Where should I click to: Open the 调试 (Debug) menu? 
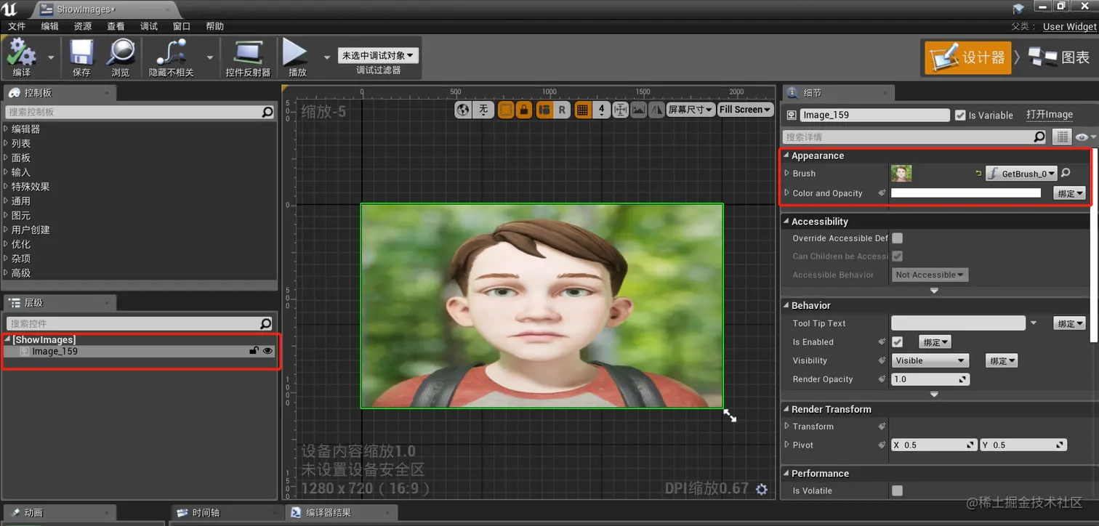(149, 26)
